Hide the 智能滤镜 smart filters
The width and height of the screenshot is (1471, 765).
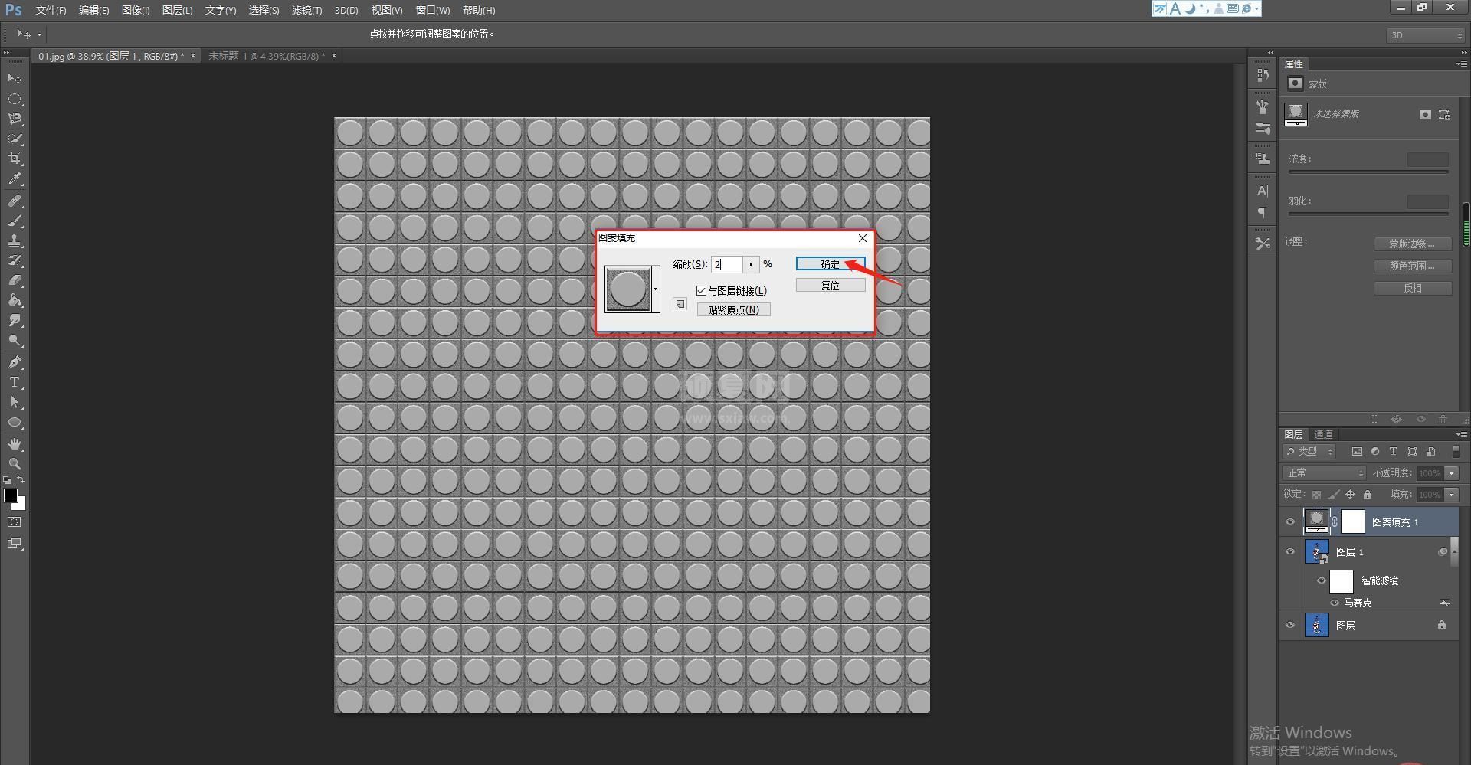click(x=1321, y=580)
